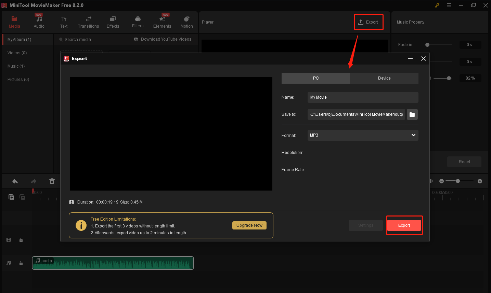Close the Export dialog
Screen dimensions: 491x293
(423, 59)
